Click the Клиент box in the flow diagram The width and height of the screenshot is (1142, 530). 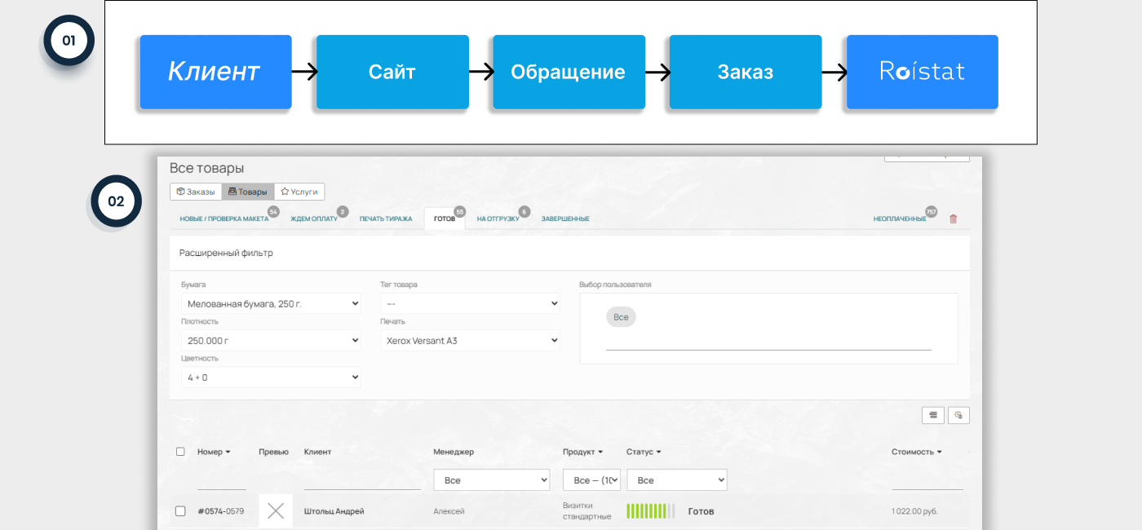(215, 72)
